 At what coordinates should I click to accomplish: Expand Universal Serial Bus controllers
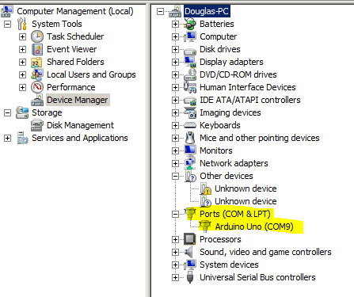175,277
